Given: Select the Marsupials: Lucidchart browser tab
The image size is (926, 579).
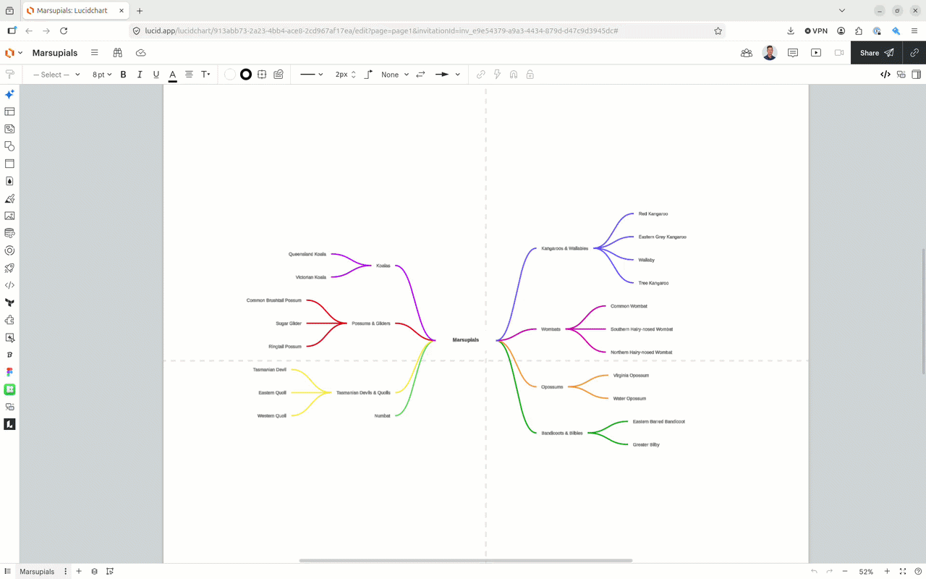Looking at the screenshot, I should pyautogui.click(x=77, y=11).
